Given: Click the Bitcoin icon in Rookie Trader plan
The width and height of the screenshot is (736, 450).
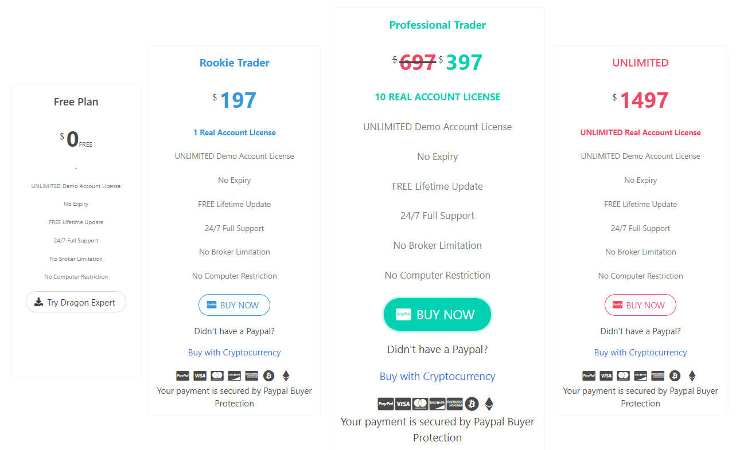Looking at the screenshot, I should 268,376.
